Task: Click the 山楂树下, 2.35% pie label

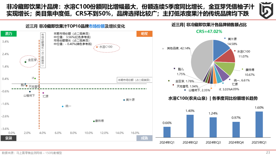Action: click(199, 90)
